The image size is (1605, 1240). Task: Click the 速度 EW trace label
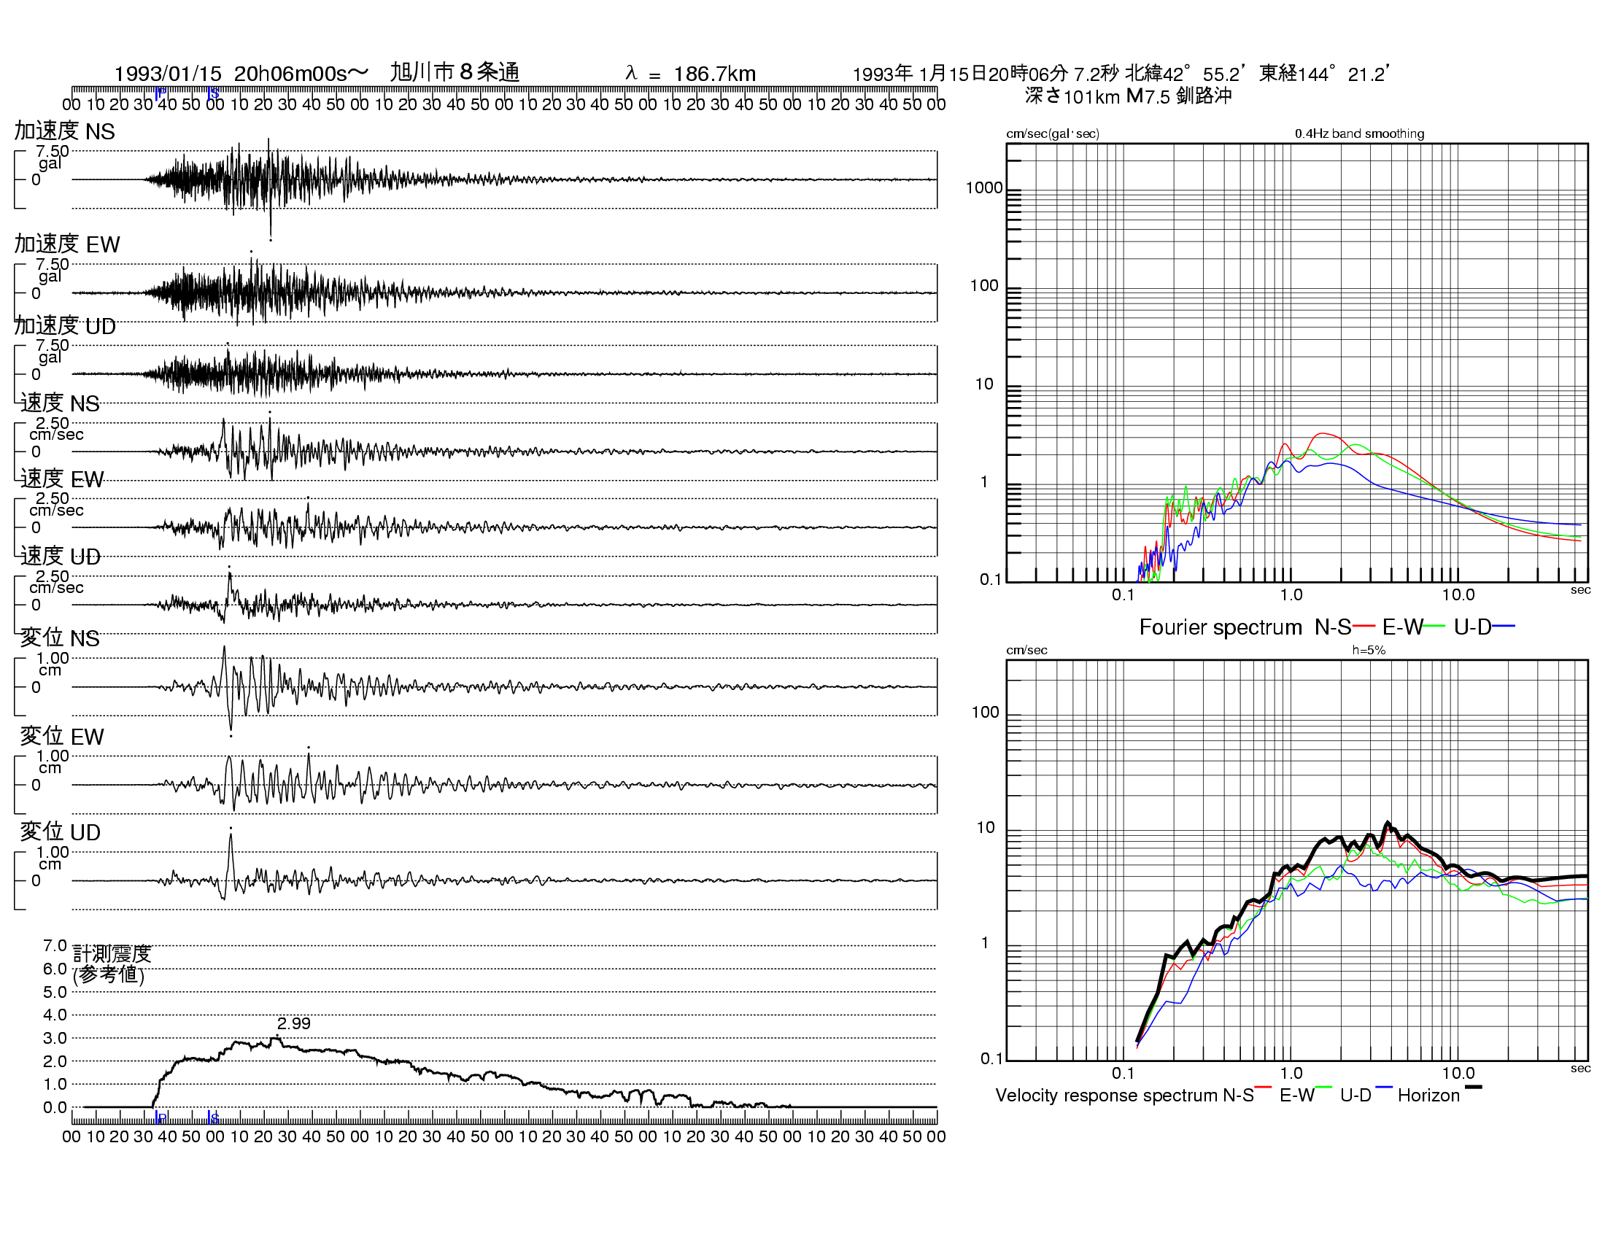62,479
